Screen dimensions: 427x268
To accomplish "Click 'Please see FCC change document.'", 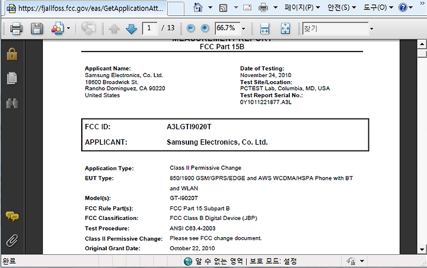I will (x=216, y=238).
